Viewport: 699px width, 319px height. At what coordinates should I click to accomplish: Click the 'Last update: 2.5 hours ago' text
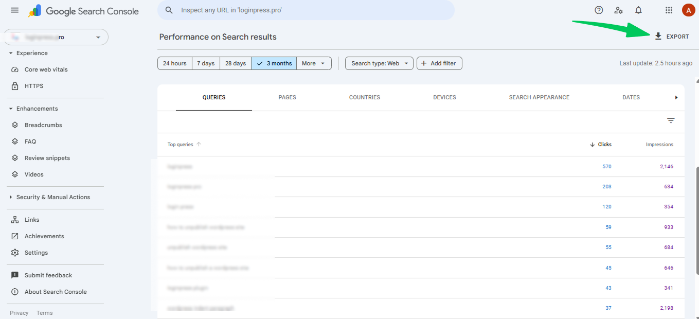tap(656, 63)
